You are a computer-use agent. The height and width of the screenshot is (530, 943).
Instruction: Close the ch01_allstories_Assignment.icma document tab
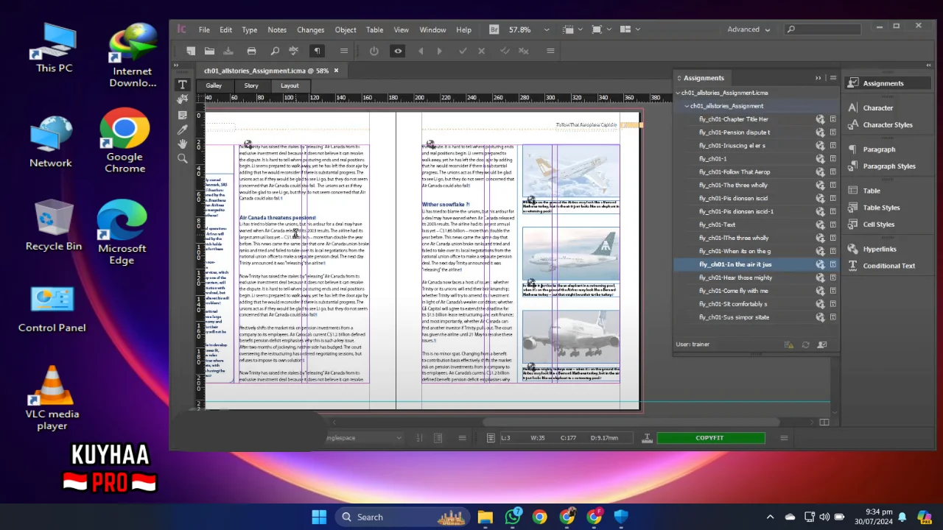336,71
